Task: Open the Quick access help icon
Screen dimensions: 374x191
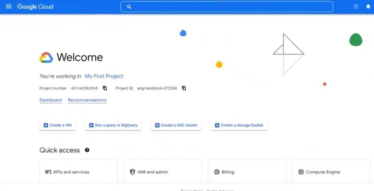Action: click(87, 150)
